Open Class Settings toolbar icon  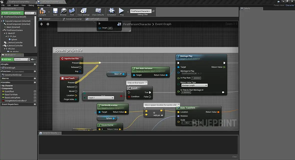click(83, 11)
